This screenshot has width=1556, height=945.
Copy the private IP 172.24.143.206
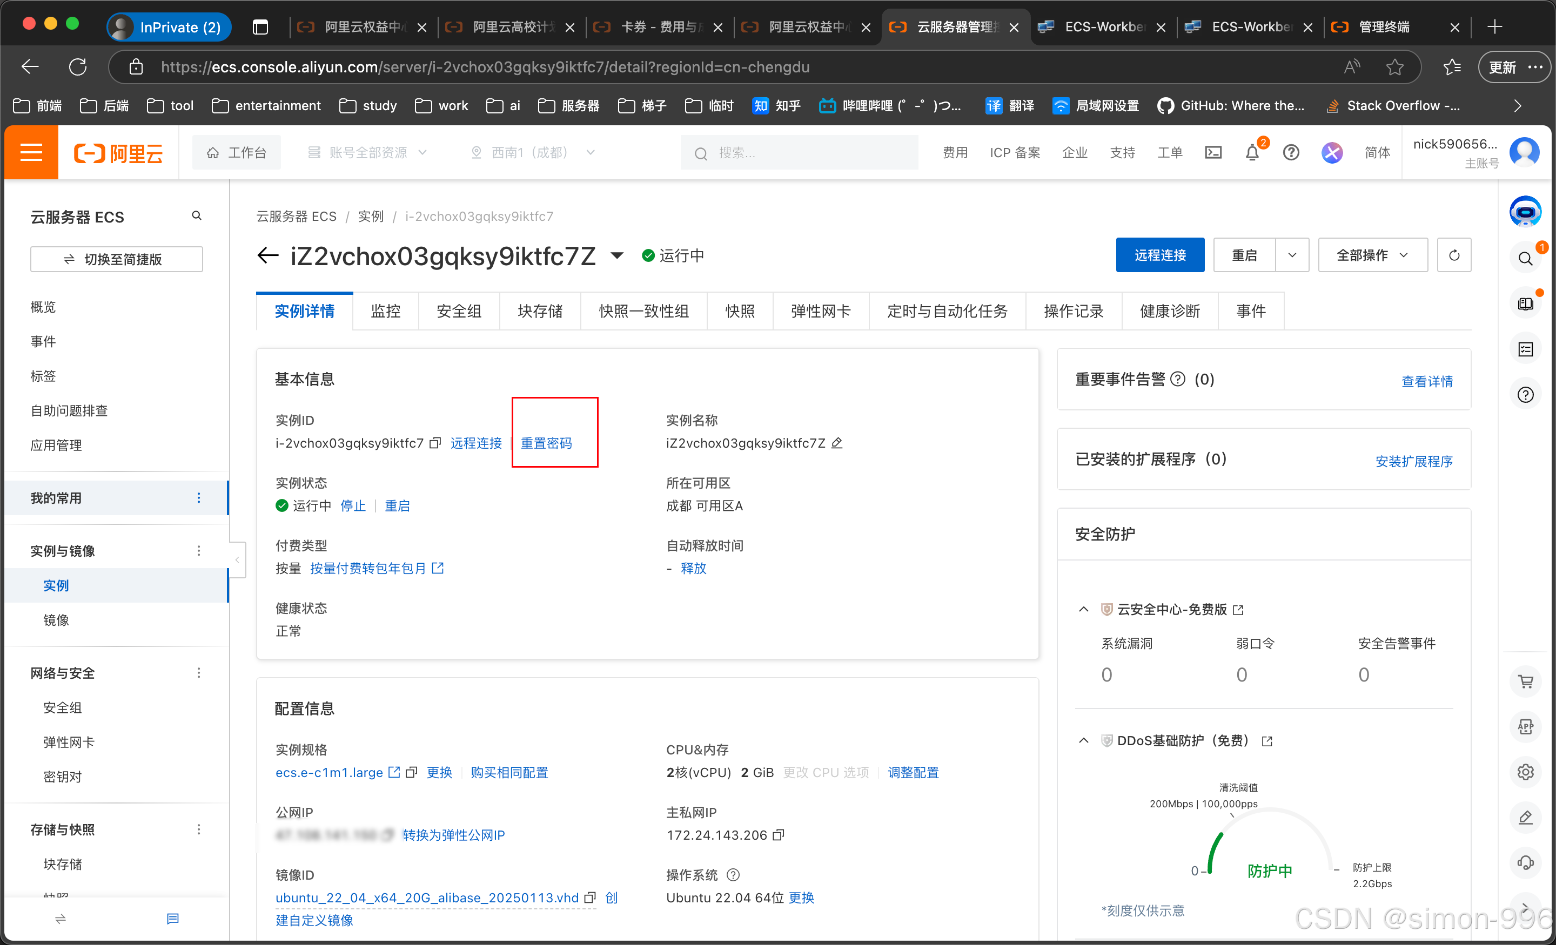click(778, 835)
